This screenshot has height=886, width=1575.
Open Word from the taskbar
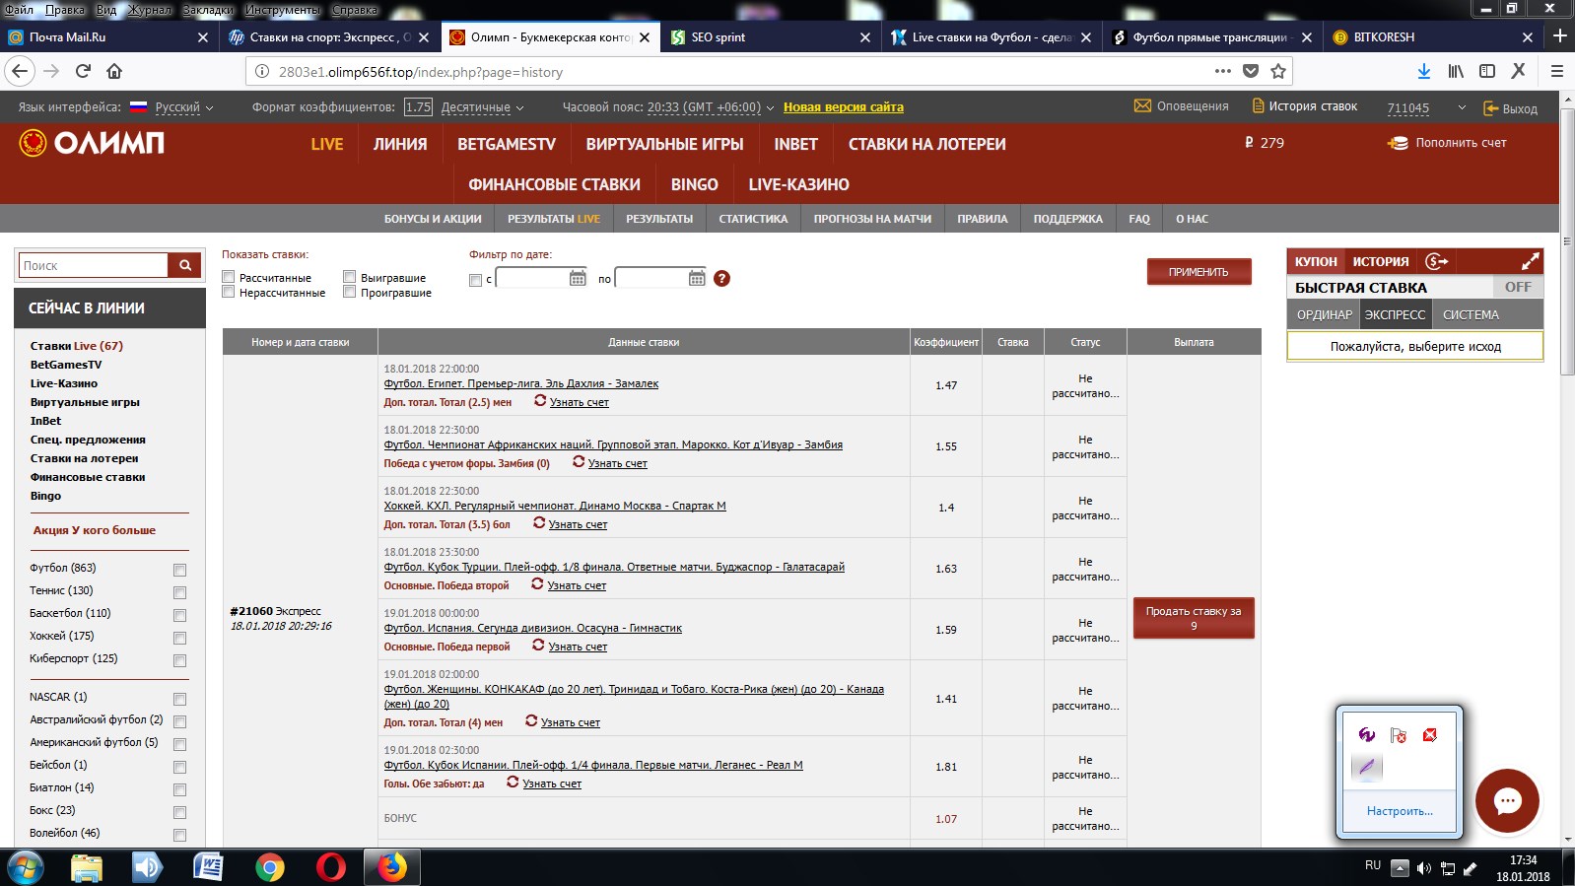(x=208, y=867)
